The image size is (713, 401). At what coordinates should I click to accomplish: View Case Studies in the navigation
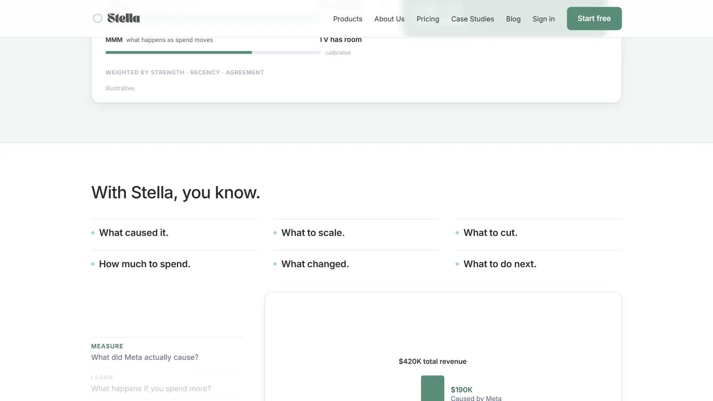tap(472, 19)
